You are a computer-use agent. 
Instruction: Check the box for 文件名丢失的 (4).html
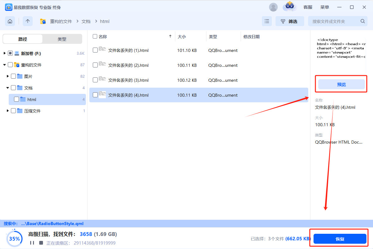pyautogui.click(x=95, y=95)
